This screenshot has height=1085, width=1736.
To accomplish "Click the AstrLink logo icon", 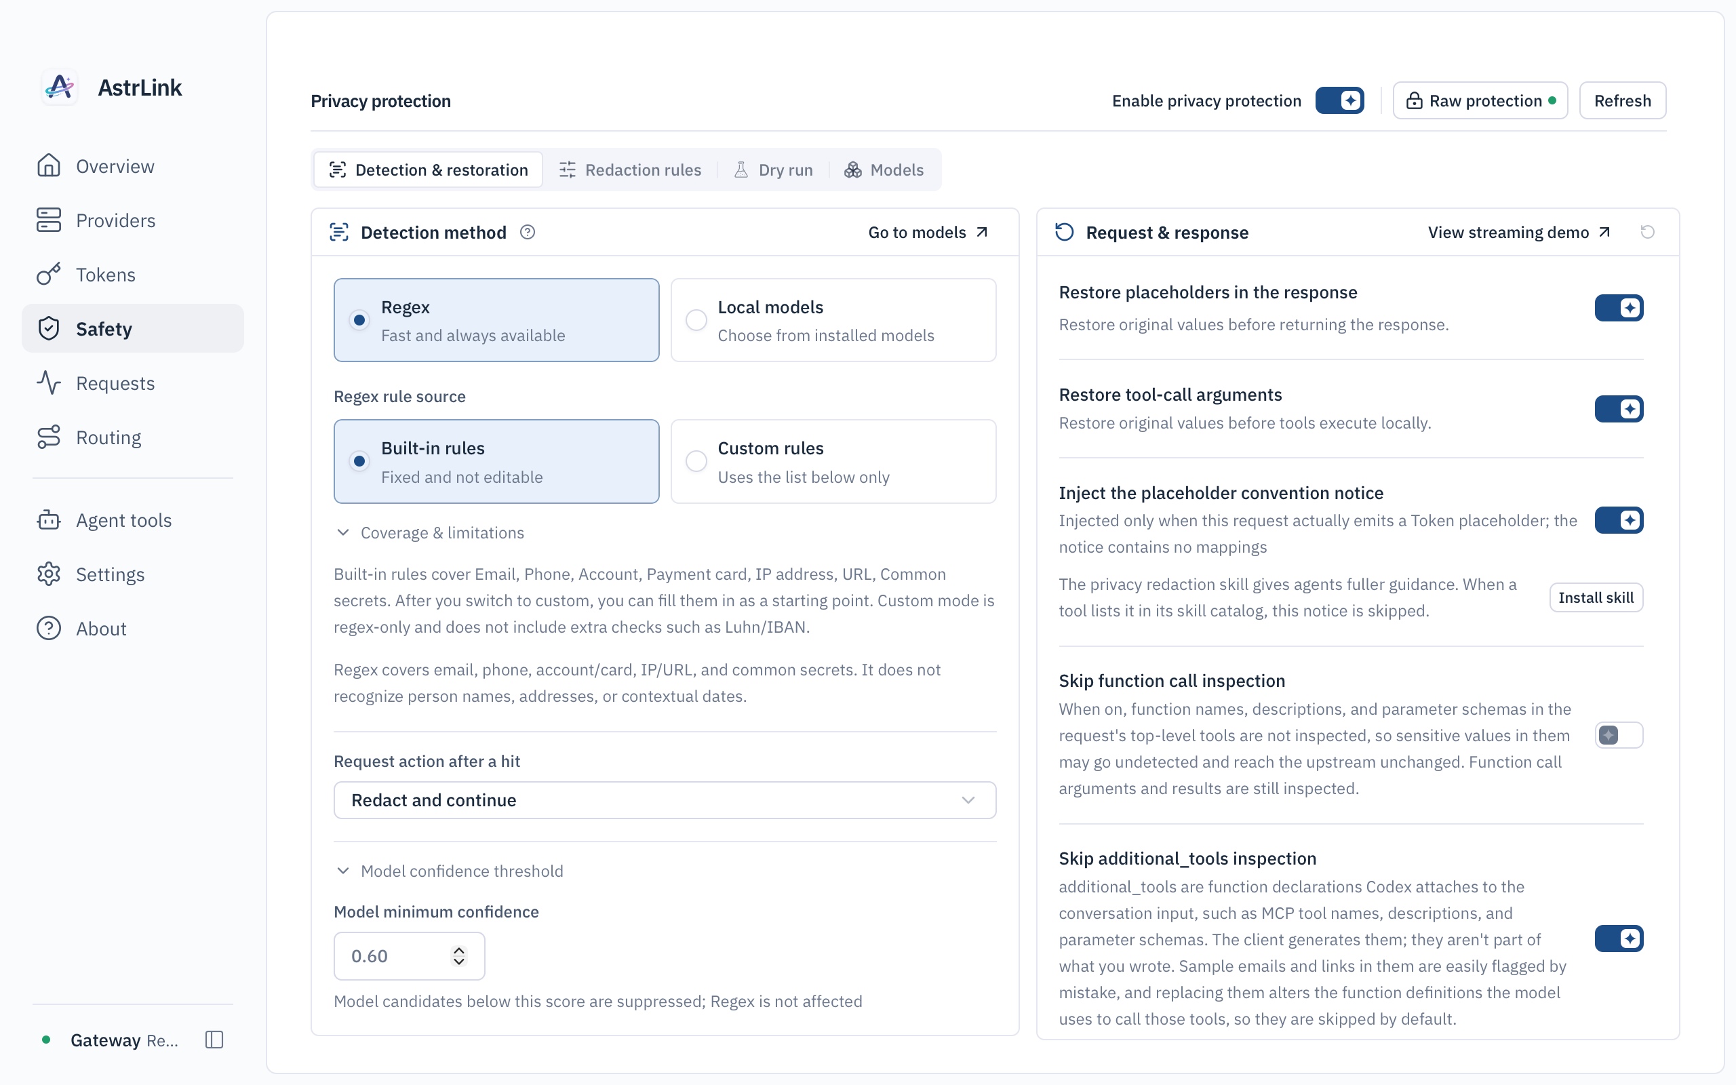I will click(x=60, y=87).
